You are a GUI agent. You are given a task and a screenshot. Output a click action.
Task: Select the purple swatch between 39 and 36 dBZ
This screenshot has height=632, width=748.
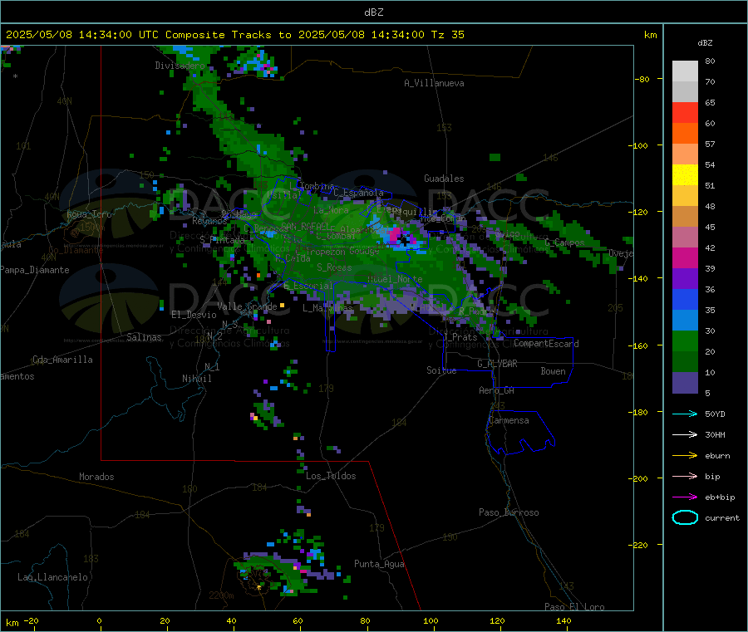click(685, 279)
